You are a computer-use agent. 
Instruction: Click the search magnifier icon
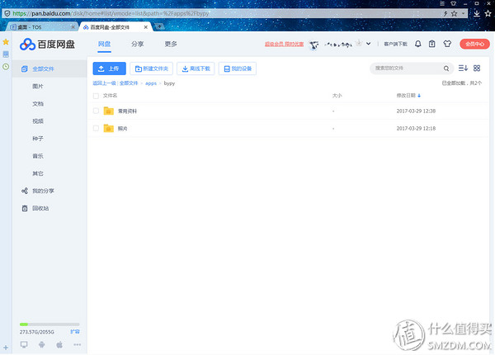(446, 69)
